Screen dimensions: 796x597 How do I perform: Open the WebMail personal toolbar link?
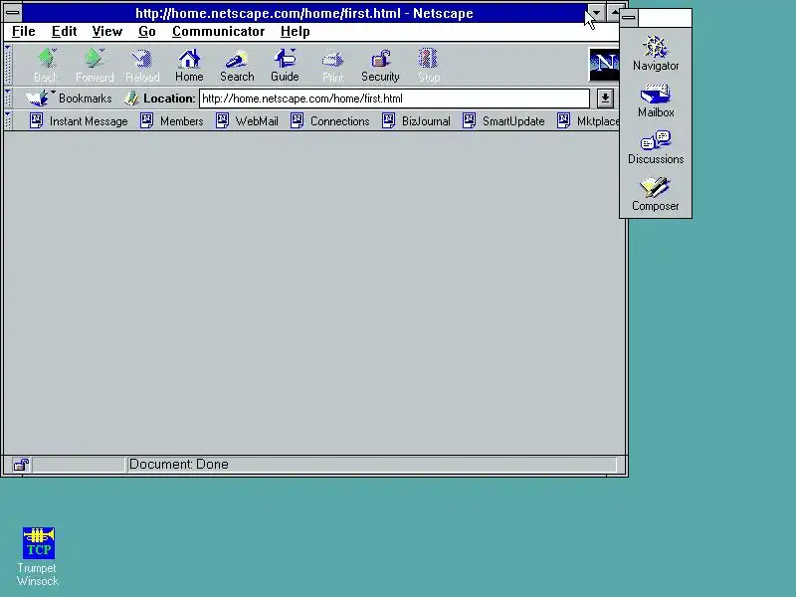(247, 120)
